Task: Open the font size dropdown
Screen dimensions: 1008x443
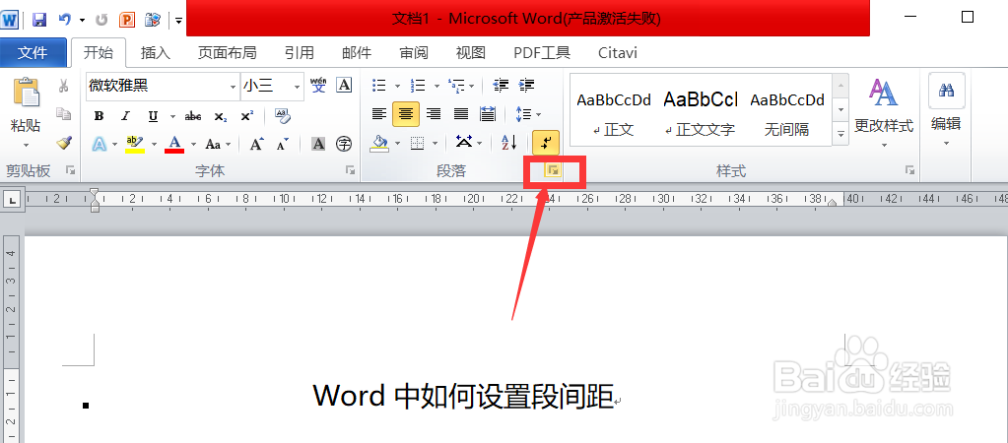Action: click(x=297, y=86)
